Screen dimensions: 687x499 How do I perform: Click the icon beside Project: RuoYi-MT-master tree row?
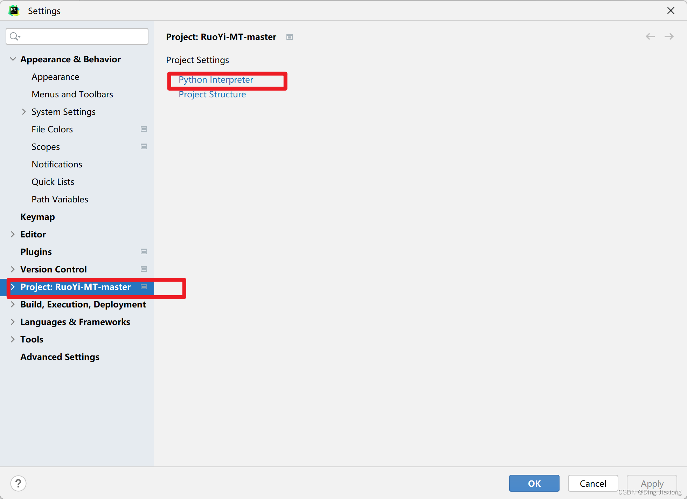click(144, 286)
